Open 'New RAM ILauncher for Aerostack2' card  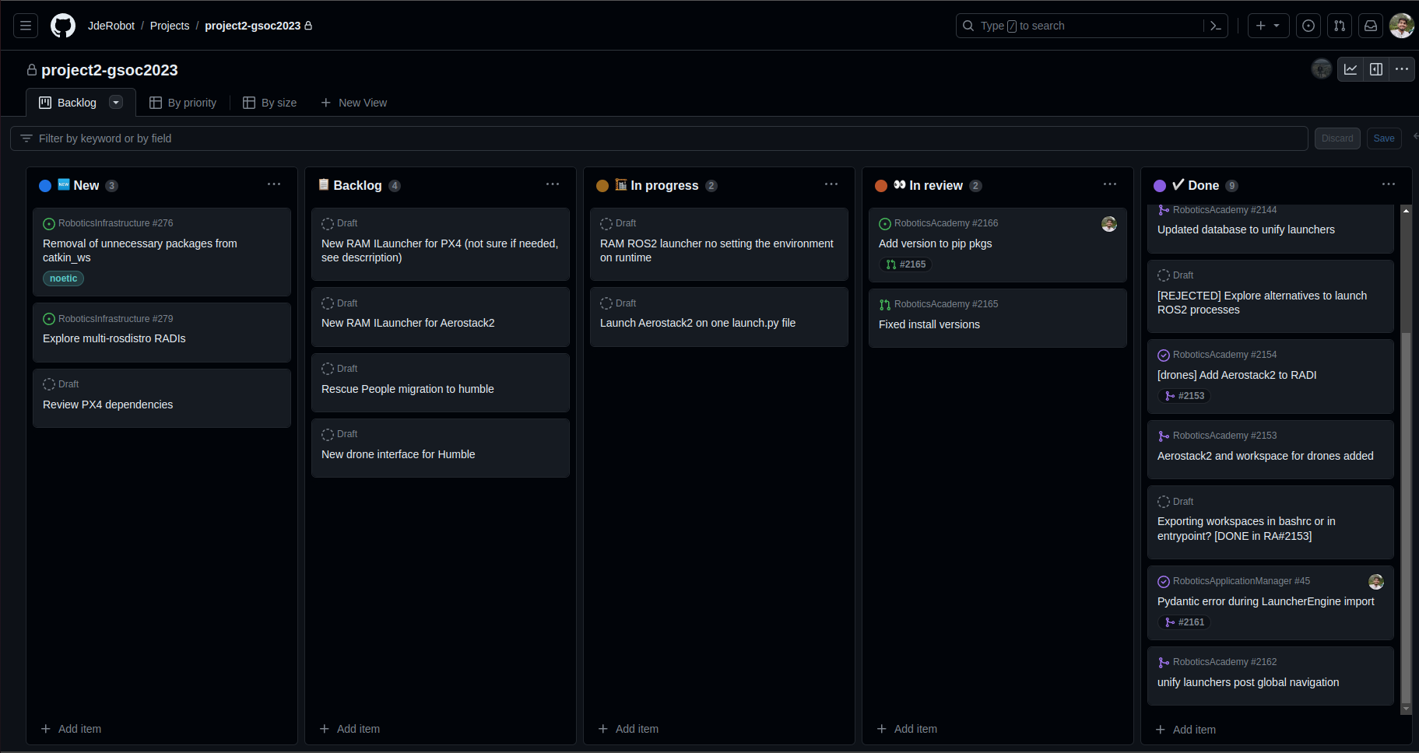441,317
